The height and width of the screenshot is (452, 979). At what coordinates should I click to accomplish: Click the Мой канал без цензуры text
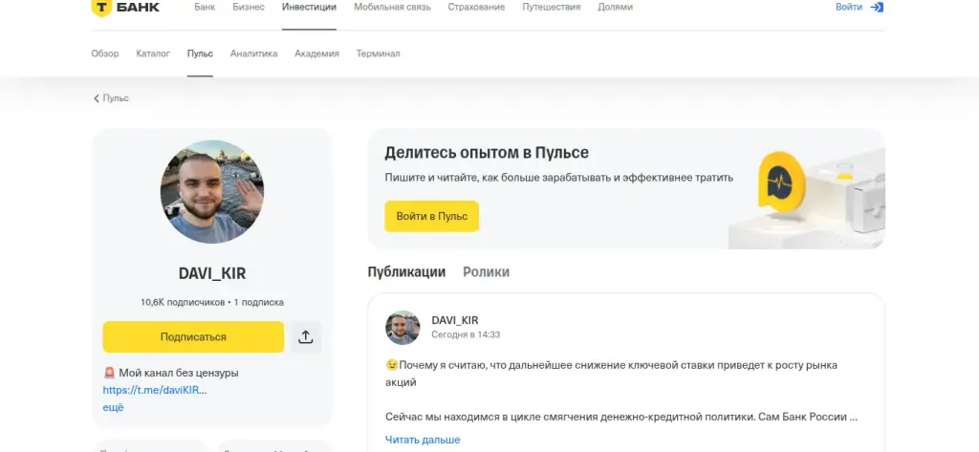(x=179, y=374)
